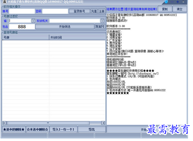Click the 包含 field showing 888
This screenshot has height=141, width=193.
point(22,26)
